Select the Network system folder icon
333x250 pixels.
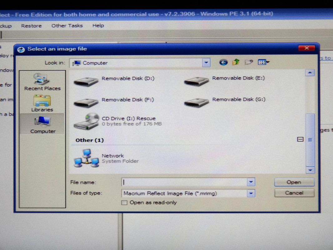[x=86, y=158]
